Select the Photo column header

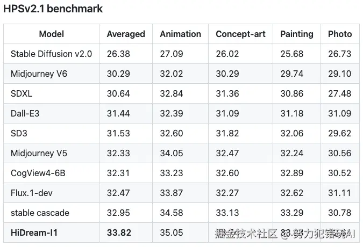pos(340,34)
